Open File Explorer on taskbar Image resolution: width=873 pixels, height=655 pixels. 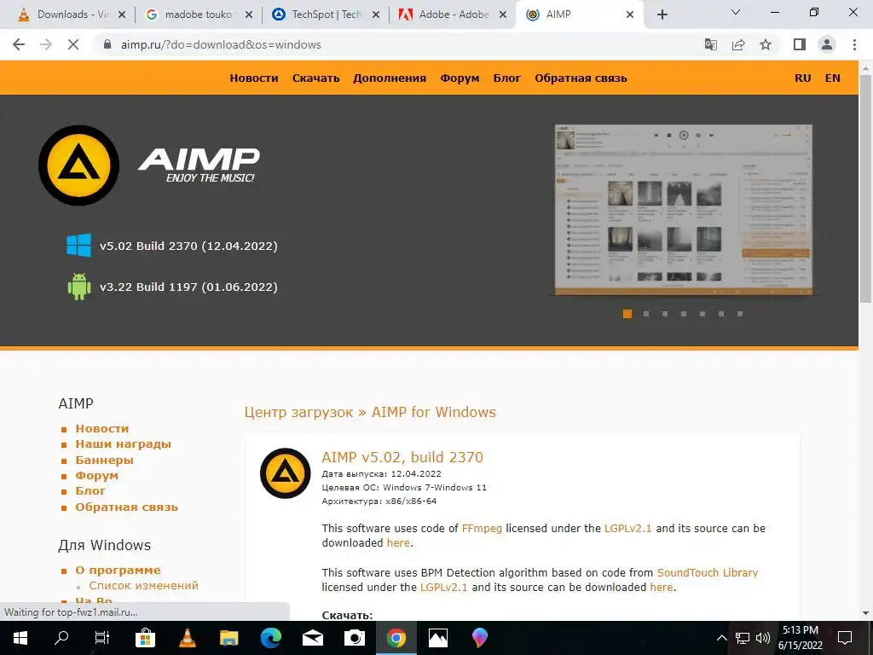pos(228,638)
